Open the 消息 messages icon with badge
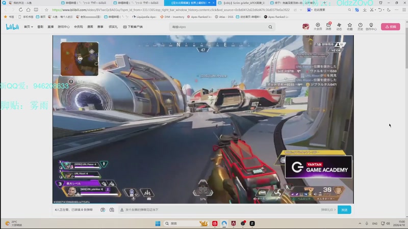 [328, 26]
